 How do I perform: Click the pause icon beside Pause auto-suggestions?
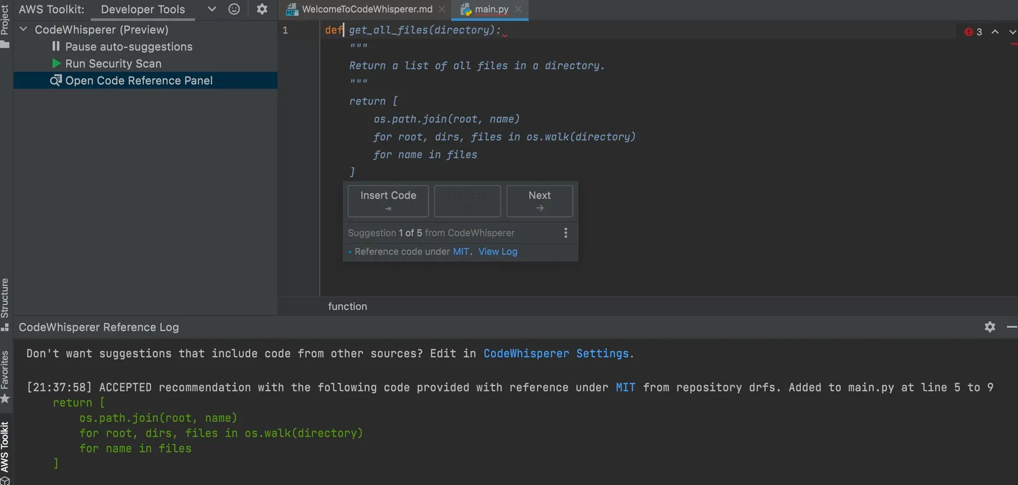[56, 46]
